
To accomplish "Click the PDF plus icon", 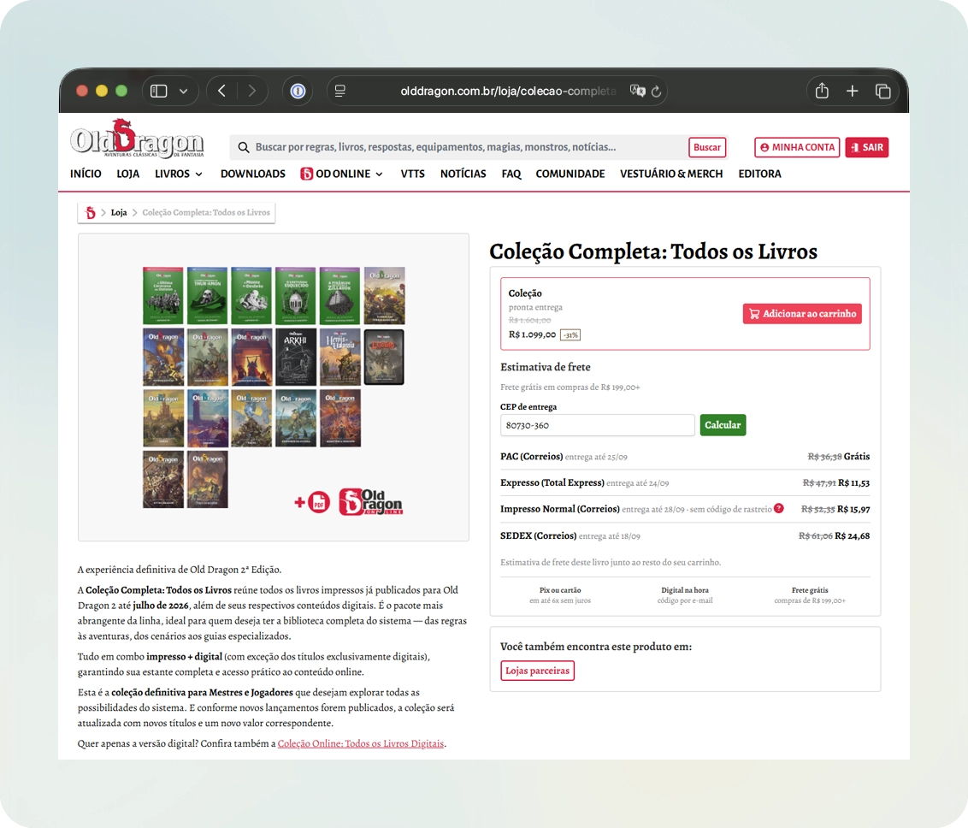I will (x=312, y=502).
